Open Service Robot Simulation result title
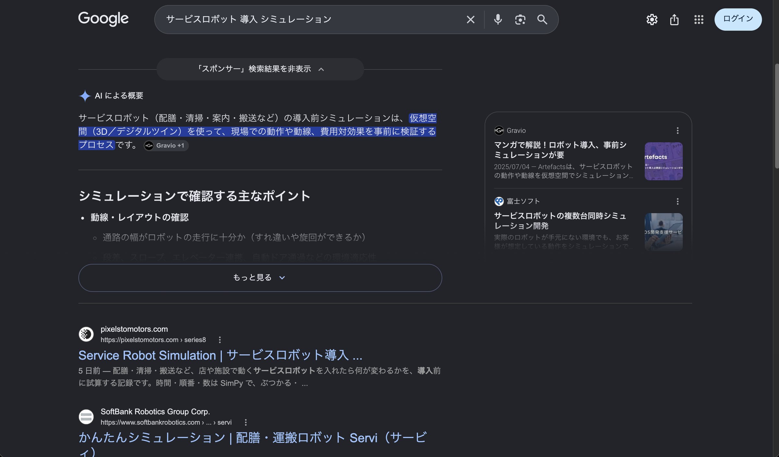This screenshot has width=779, height=457. pos(220,355)
